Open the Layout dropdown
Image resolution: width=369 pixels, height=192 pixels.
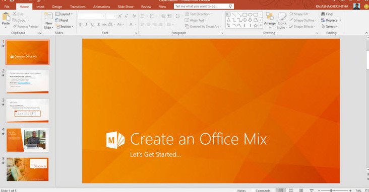click(x=64, y=14)
